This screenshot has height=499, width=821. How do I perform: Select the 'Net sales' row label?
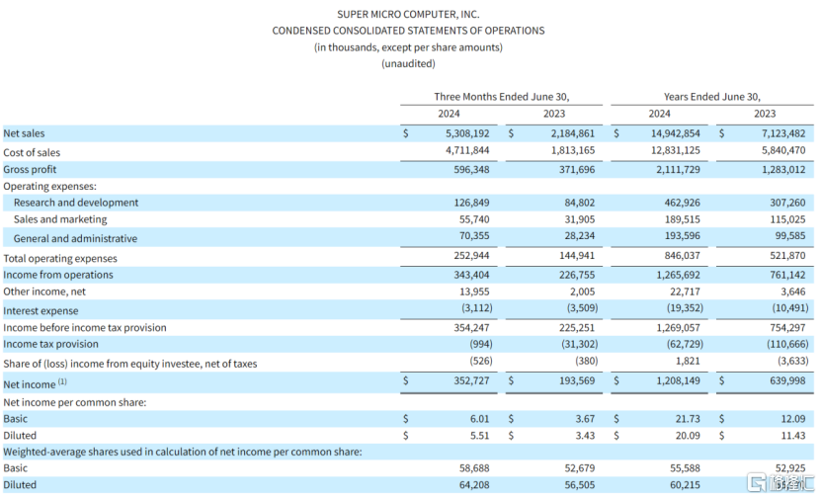(x=24, y=133)
